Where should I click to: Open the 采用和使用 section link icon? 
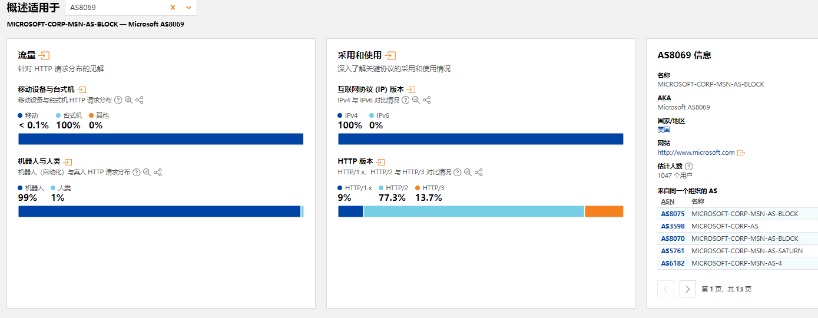tap(390, 55)
